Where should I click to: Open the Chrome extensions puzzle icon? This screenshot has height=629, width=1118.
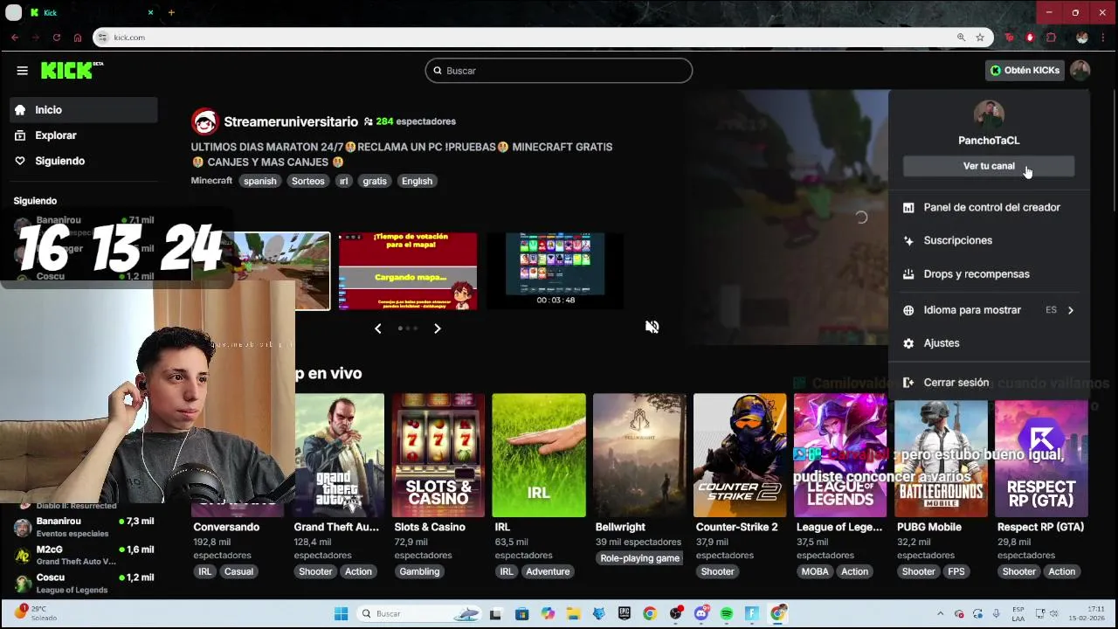click(x=1051, y=38)
